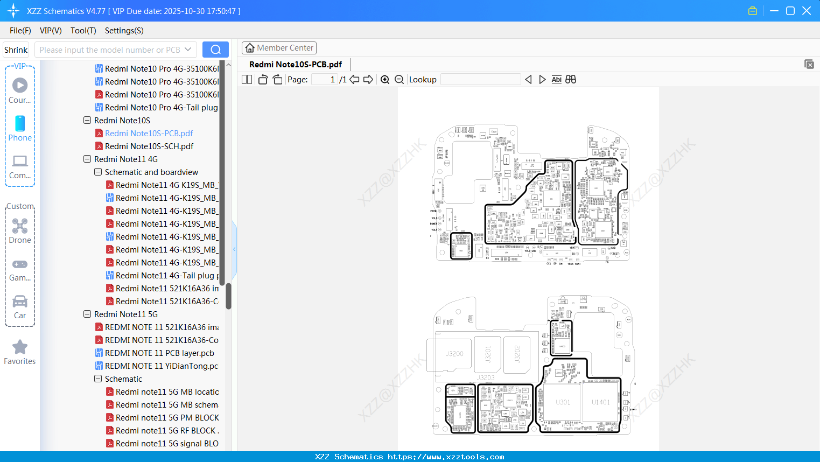Open the Car category in sidebar
Screen dimensions: 820x462
[x=20, y=307]
